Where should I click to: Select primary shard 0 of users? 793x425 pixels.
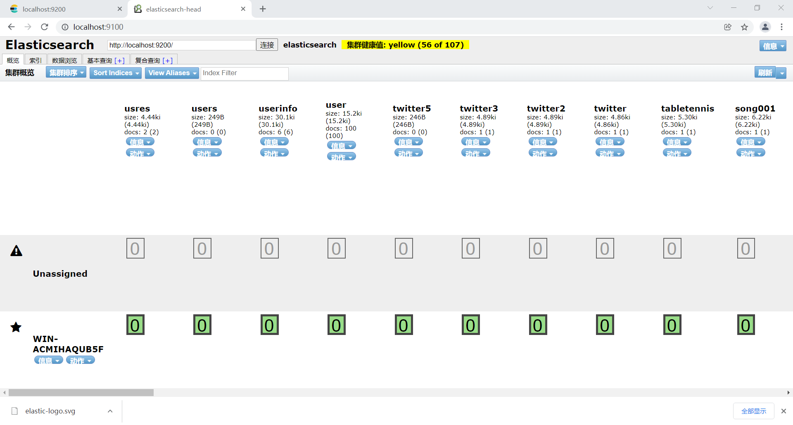(202, 325)
